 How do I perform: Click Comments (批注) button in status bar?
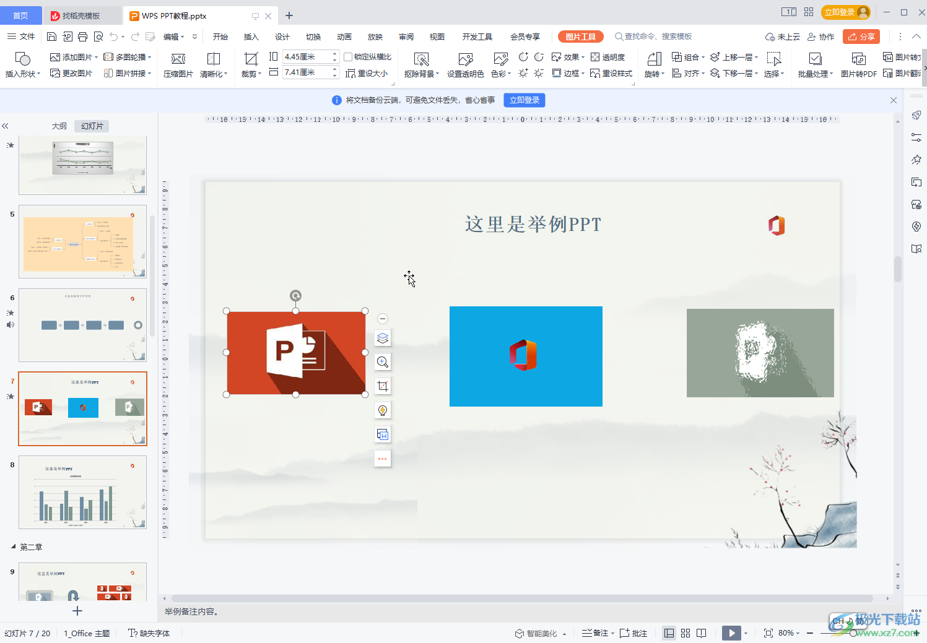[633, 633]
